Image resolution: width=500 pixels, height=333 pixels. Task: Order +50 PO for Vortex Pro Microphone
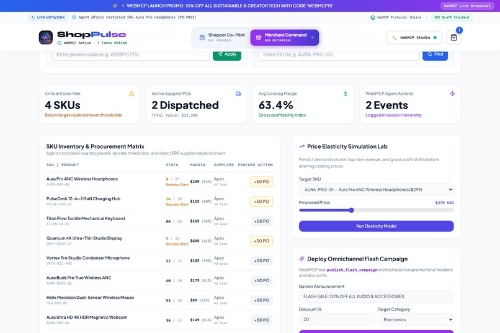point(262,260)
